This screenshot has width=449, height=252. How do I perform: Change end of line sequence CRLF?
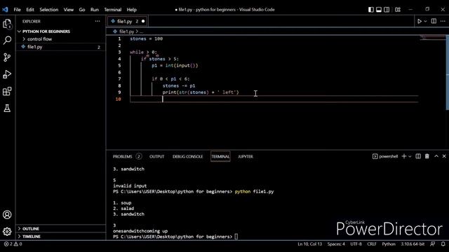(x=372, y=244)
